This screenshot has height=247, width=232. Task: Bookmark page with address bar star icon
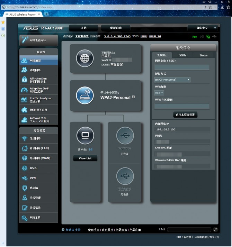point(210,7)
